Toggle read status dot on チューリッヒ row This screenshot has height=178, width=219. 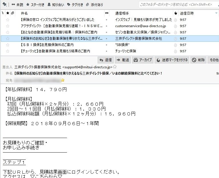tap(106, 51)
